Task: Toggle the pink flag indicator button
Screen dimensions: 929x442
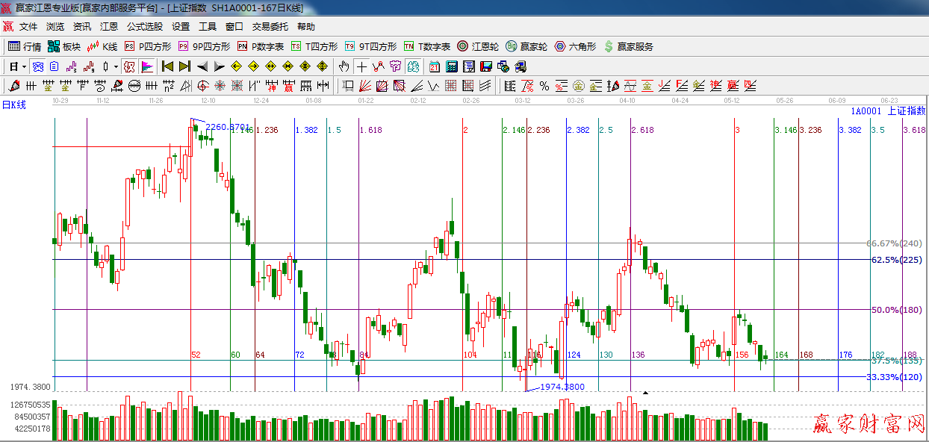Action: tap(146, 66)
